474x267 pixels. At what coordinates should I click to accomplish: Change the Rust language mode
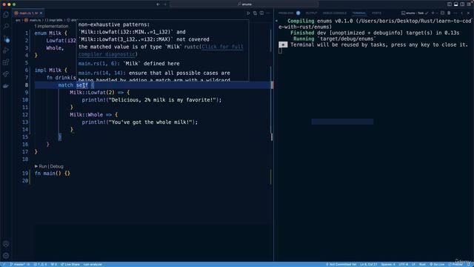422,264
